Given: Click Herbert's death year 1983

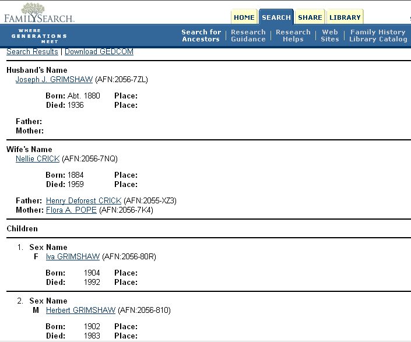Looking at the screenshot, I should coord(92,336).
